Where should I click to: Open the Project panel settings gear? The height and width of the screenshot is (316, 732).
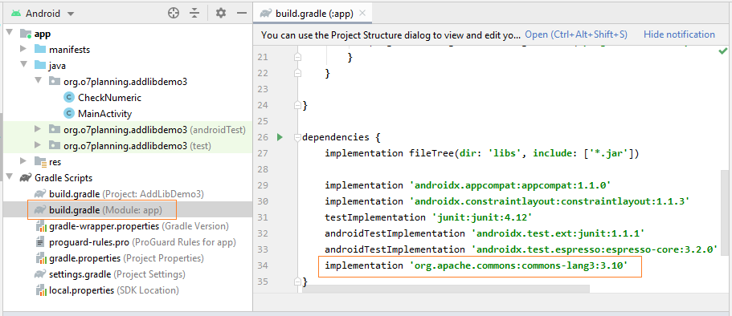(x=221, y=13)
